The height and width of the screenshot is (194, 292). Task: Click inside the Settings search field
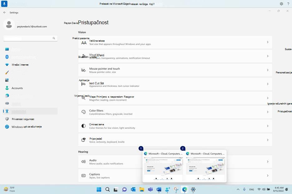coord(30,38)
